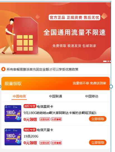This screenshot has height=152, width=115.
Task: Open the 中国移动 tab
Action: point(92,96)
